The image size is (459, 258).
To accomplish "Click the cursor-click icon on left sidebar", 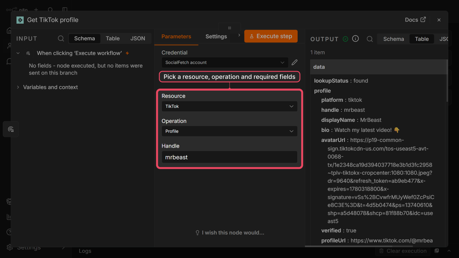I will coord(11,129).
